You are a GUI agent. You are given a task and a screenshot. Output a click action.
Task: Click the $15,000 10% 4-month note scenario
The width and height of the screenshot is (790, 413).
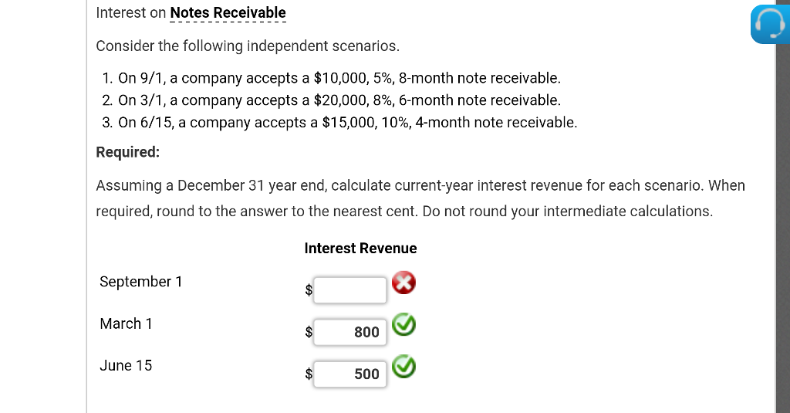347,123
